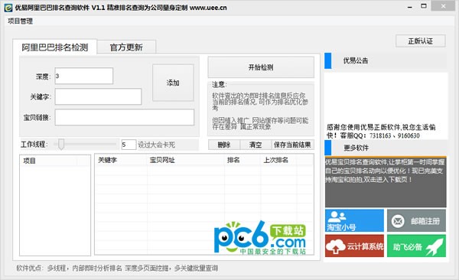Click the thread count field showing 5
Viewport: 459px width, 280px height.
pos(129,145)
